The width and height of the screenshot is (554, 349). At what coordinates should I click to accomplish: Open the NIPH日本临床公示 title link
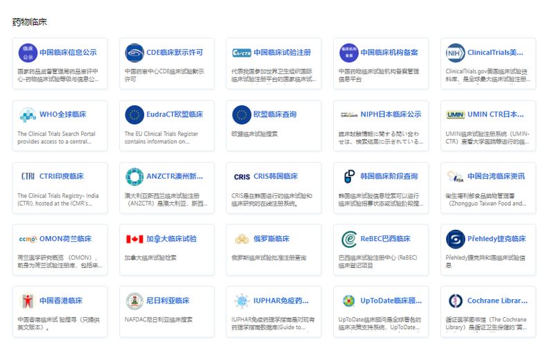click(x=391, y=114)
